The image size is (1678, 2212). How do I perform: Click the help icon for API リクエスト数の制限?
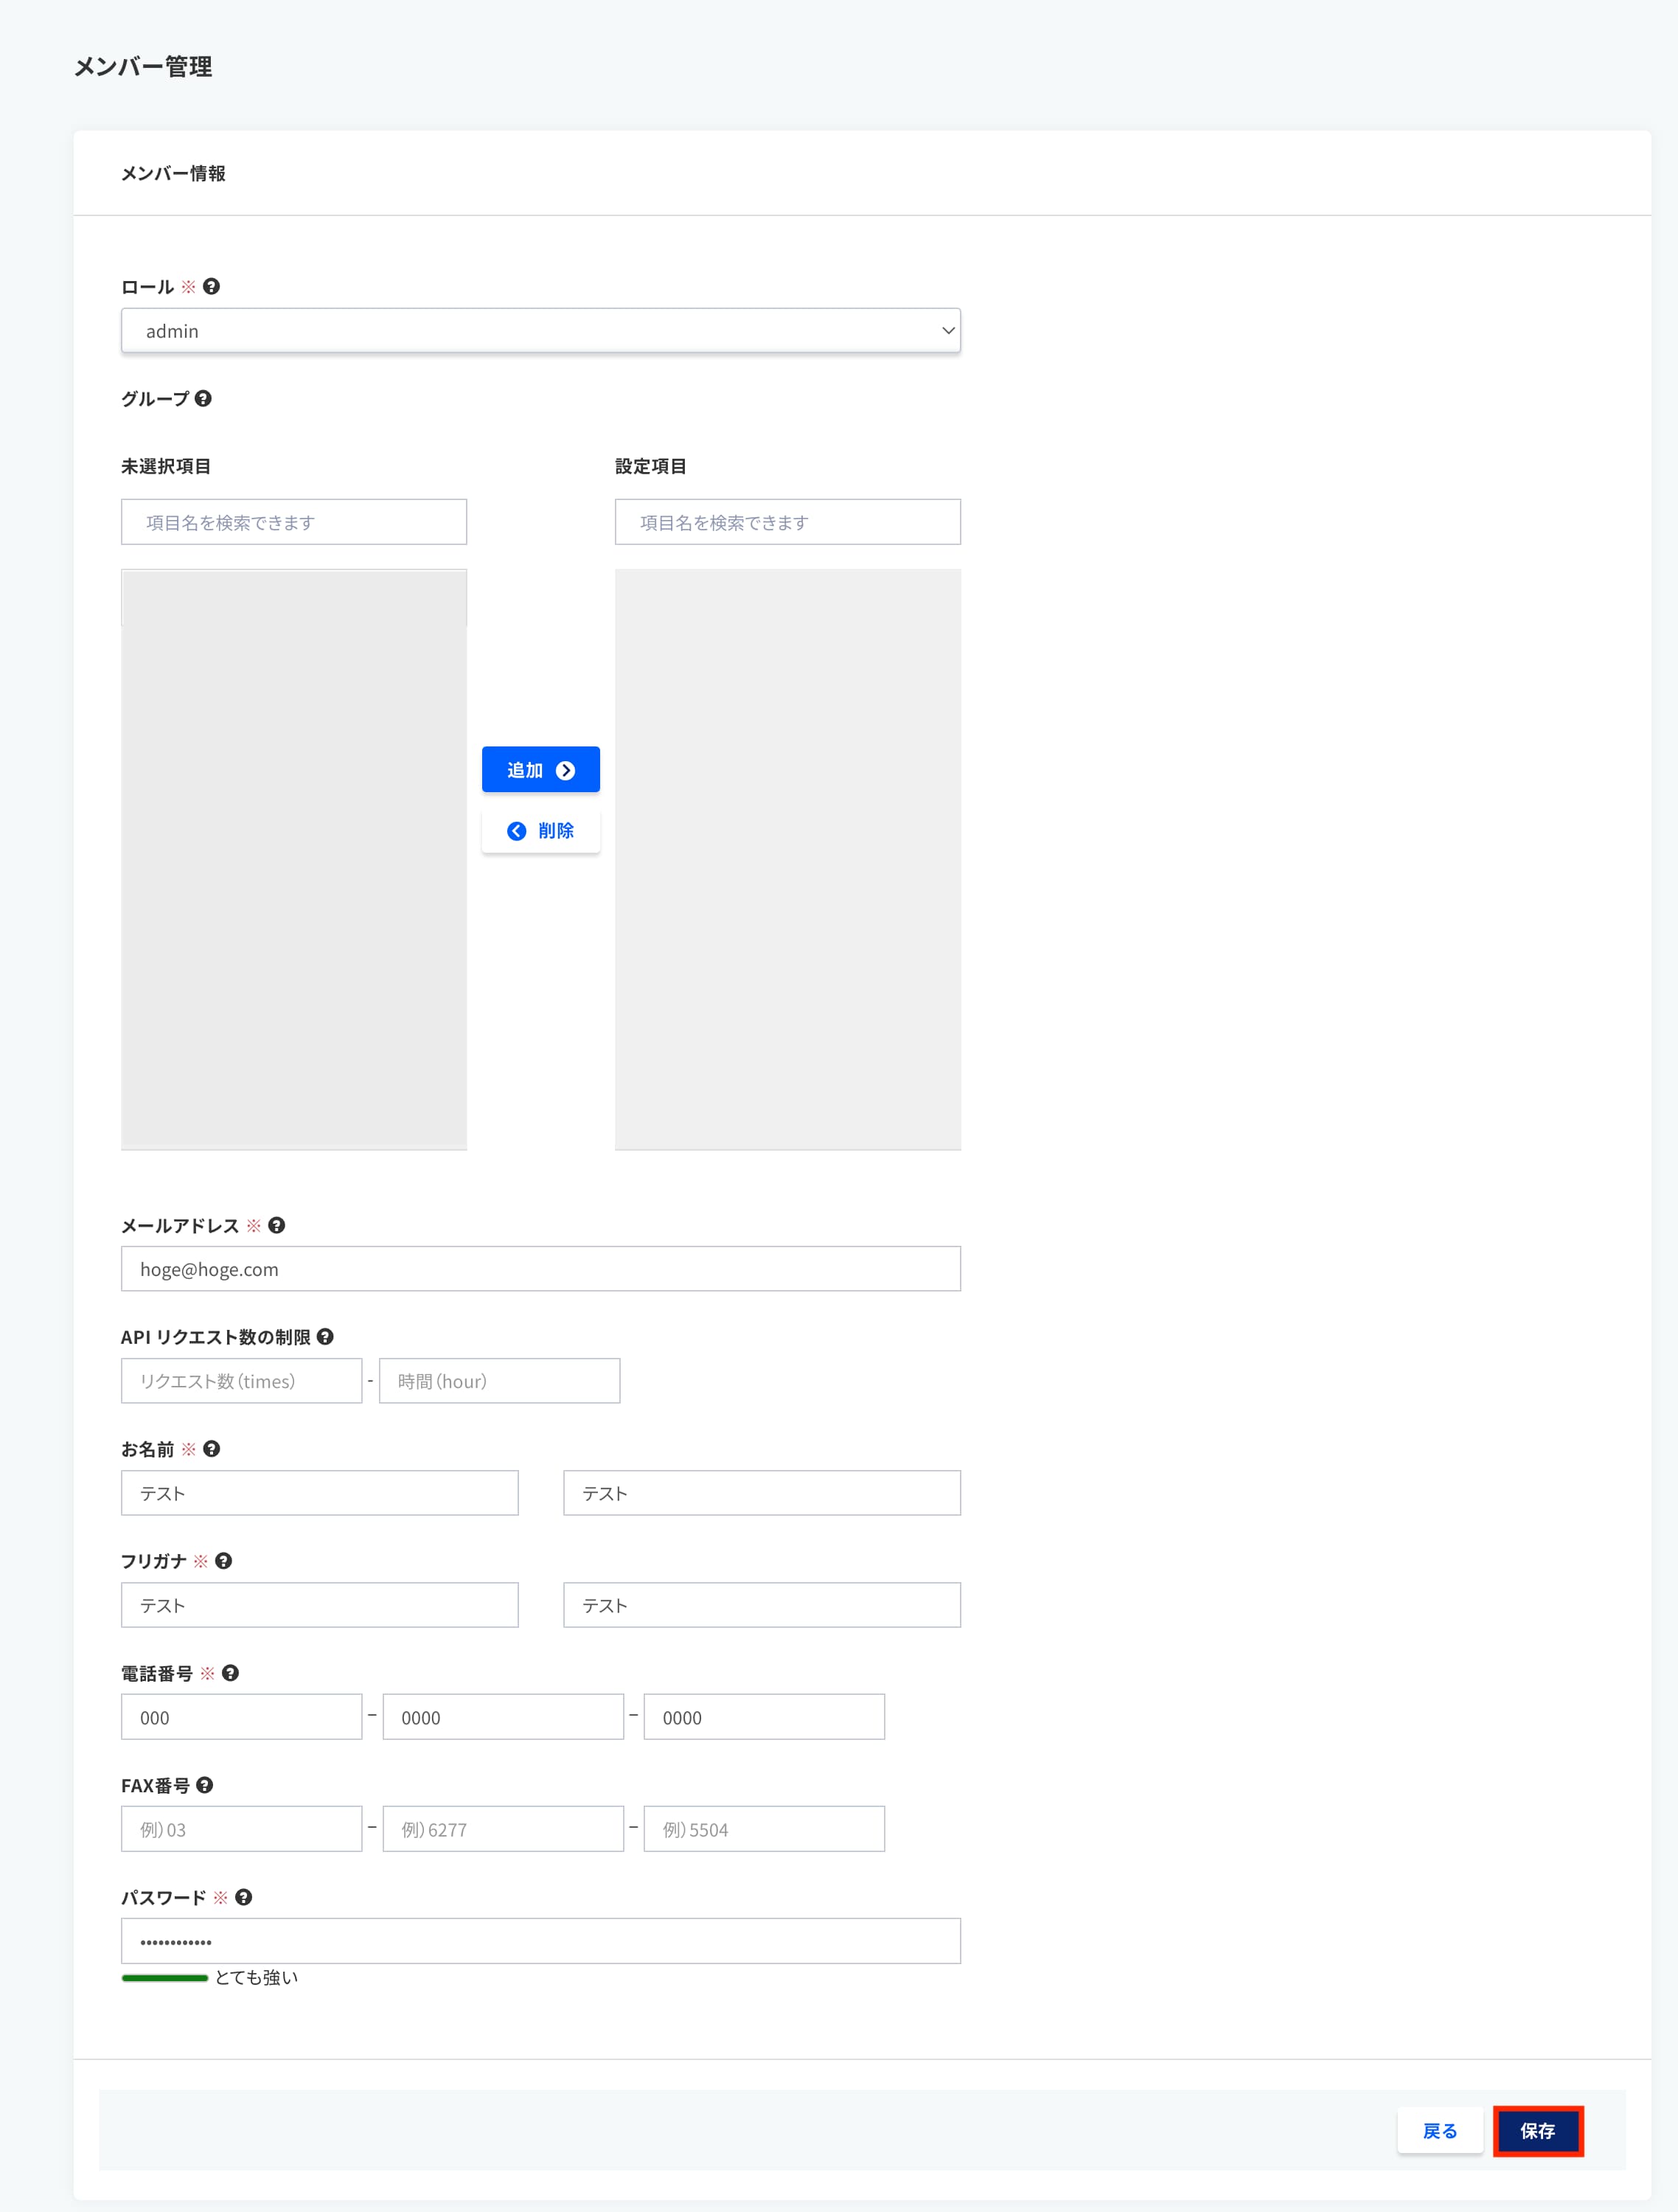pos(327,1337)
